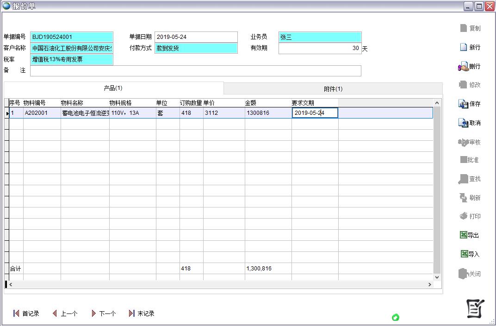Viewport: 496px width, 326px height.
Task: Select the 产品(1) tab
Action: click(x=113, y=88)
